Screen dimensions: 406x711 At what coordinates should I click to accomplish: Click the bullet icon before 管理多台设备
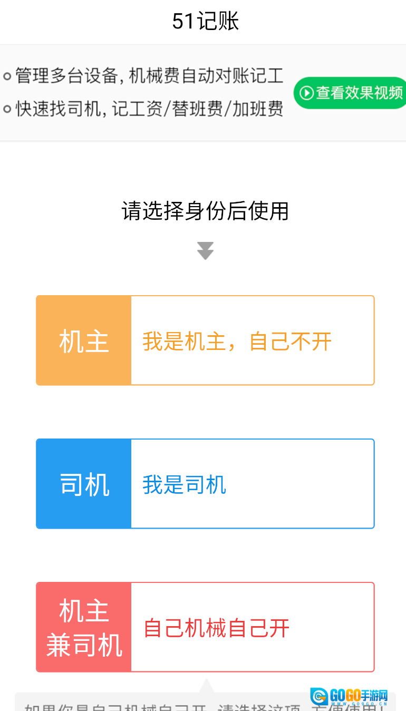[x=7, y=76]
